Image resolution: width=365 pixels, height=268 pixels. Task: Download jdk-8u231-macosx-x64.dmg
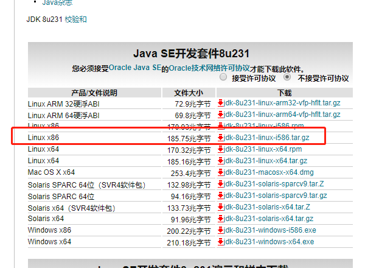coord(269,172)
